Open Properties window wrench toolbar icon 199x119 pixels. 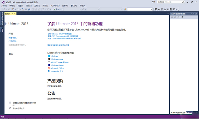point(159,9)
